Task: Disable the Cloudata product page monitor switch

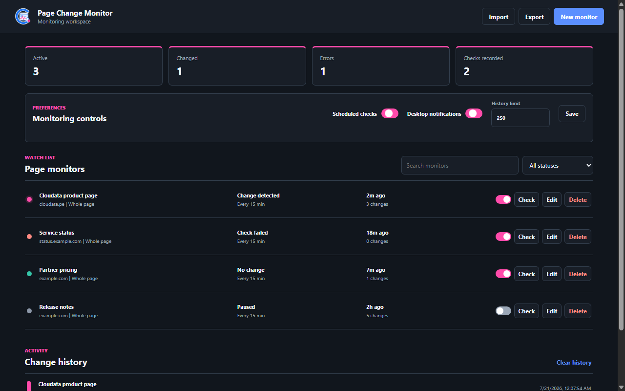Action: [x=503, y=199]
